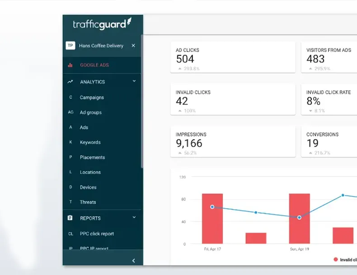Image resolution: width=357 pixels, height=275 pixels.
Task: Click the highest blue line point near chart edge
Action: (343, 195)
